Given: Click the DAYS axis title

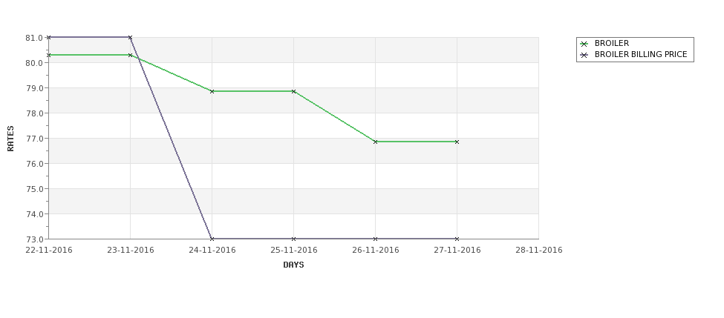Looking at the screenshot, I should 293,265.
